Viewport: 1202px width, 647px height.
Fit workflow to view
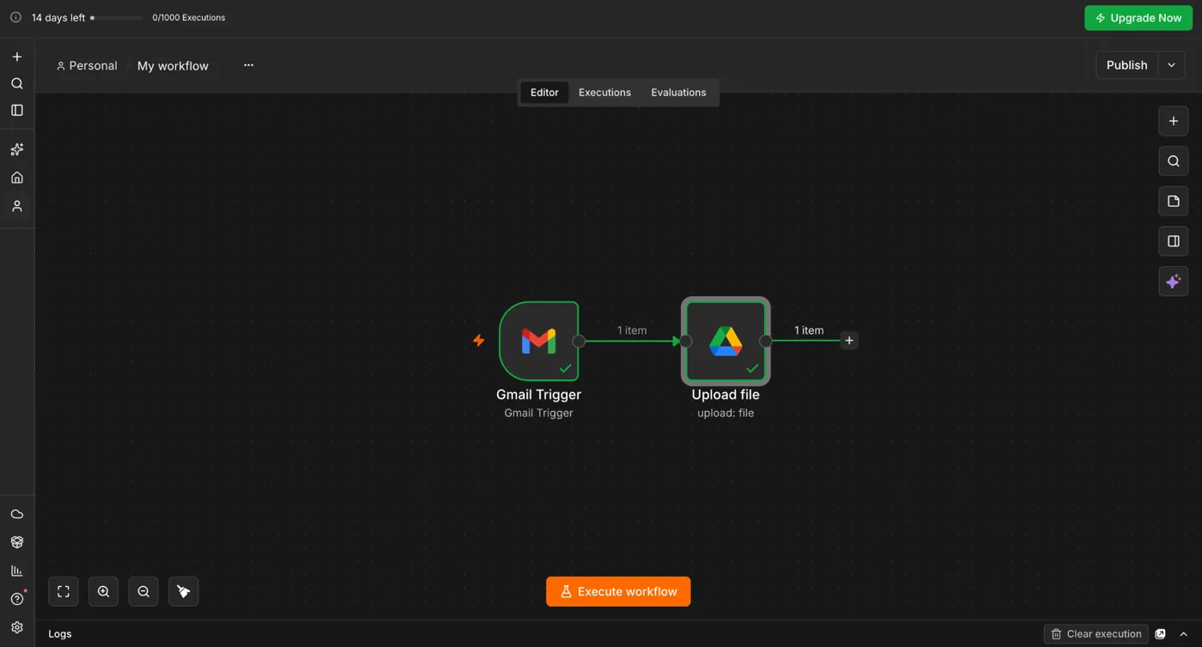pyautogui.click(x=64, y=591)
